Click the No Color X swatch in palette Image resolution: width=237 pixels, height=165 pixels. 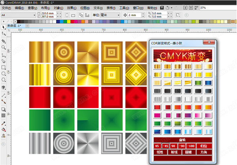coord(15,22)
